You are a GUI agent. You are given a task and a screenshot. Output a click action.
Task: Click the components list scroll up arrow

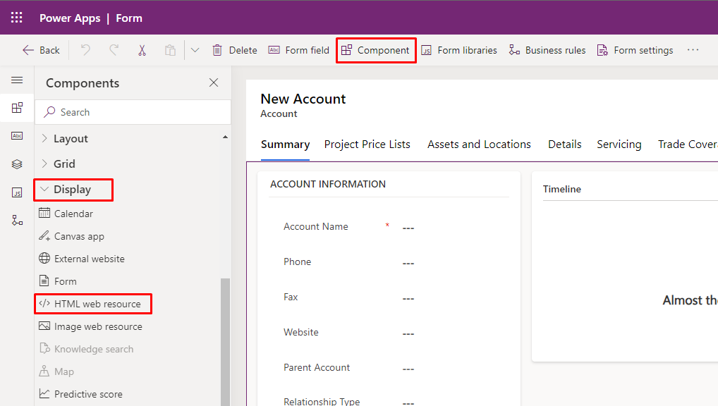[x=225, y=137]
